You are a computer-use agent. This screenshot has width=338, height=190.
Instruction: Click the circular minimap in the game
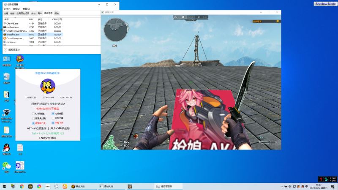[115, 30]
